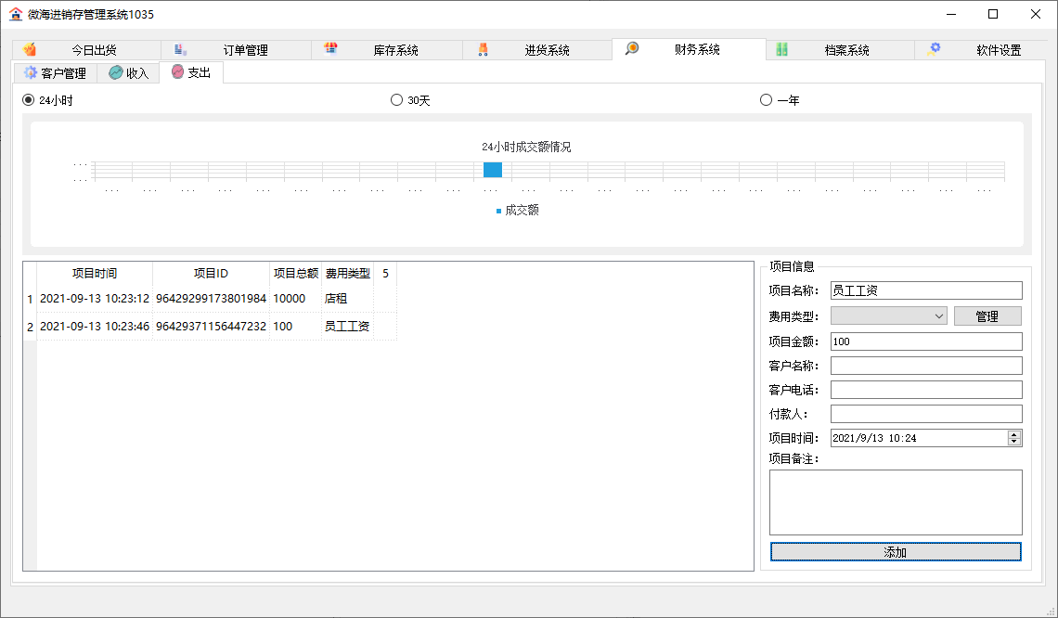Increase 项目时间 with the up stepper arrow
Screen dimensions: 1058x618
point(1014,434)
